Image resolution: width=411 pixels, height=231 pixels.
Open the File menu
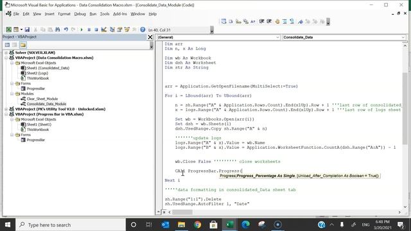(x=16, y=14)
